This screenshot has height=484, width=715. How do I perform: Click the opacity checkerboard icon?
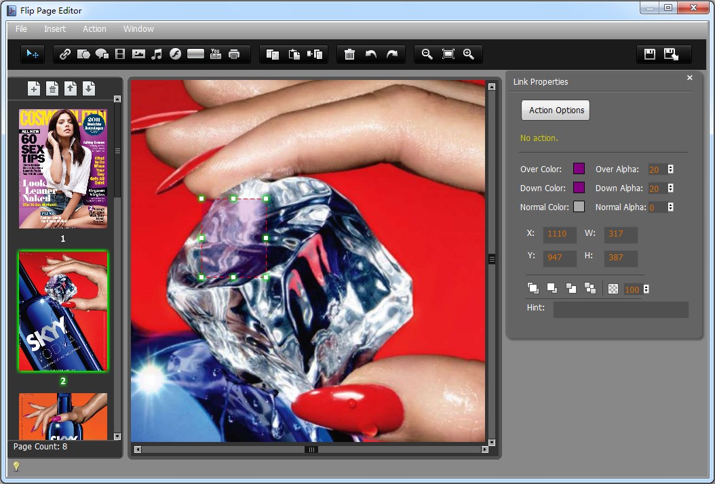pyautogui.click(x=613, y=289)
